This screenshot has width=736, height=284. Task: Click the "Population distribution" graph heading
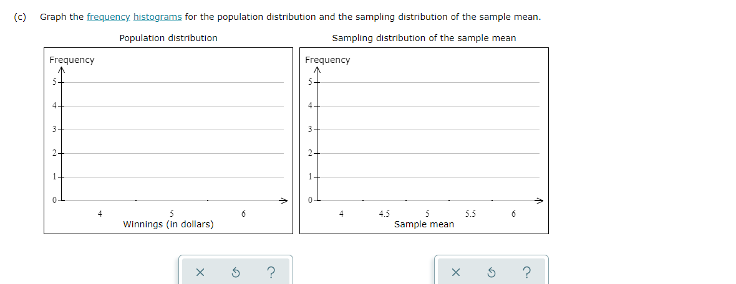(x=168, y=38)
